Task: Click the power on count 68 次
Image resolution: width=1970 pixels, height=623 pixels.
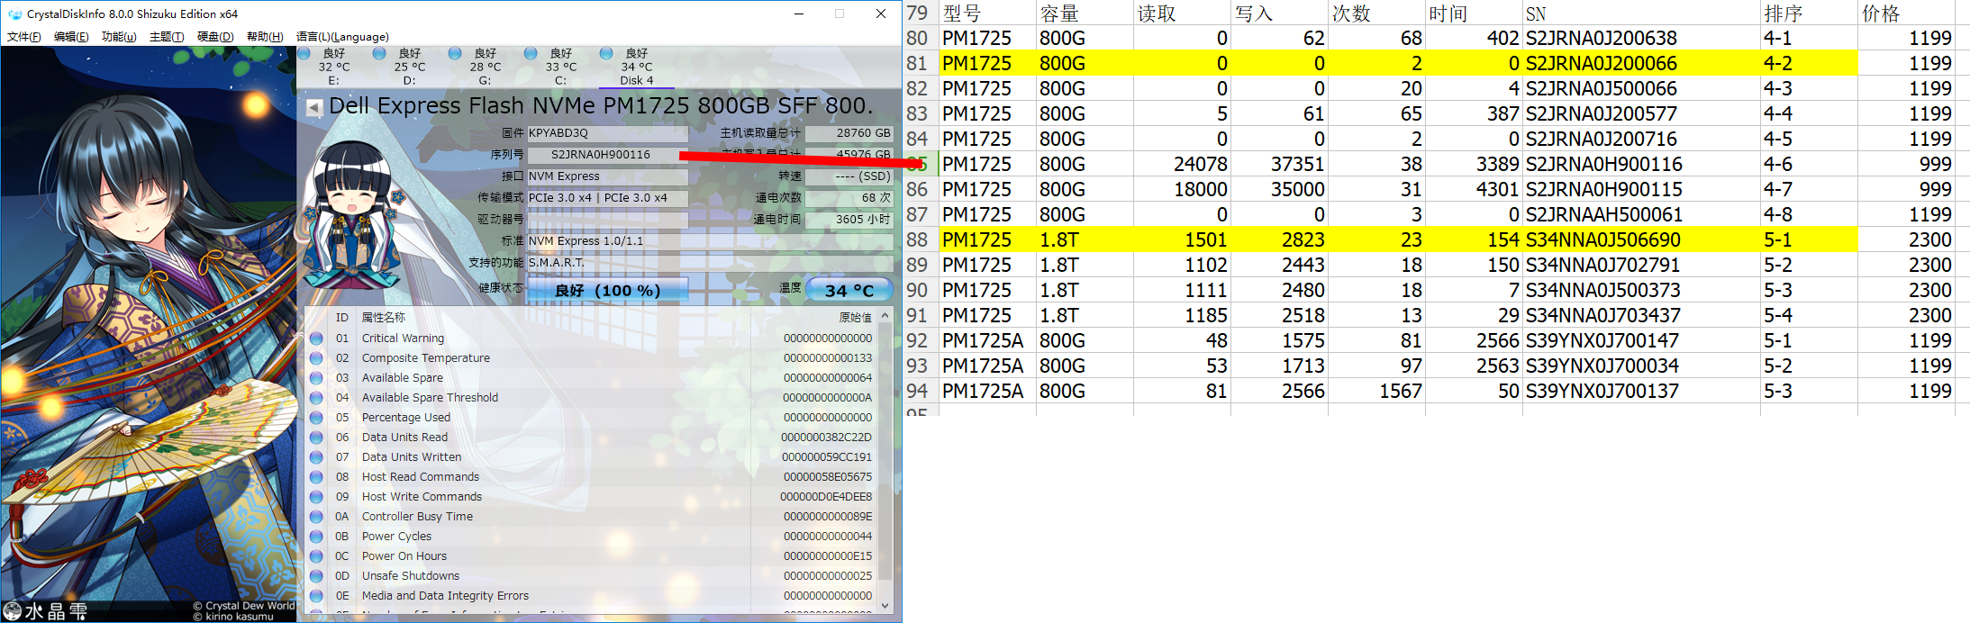Action: pos(849,198)
